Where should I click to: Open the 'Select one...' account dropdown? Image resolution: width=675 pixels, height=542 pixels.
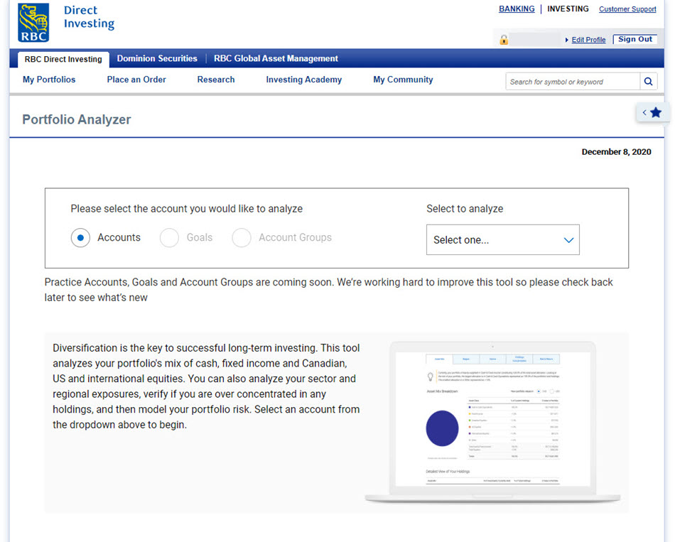point(503,240)
